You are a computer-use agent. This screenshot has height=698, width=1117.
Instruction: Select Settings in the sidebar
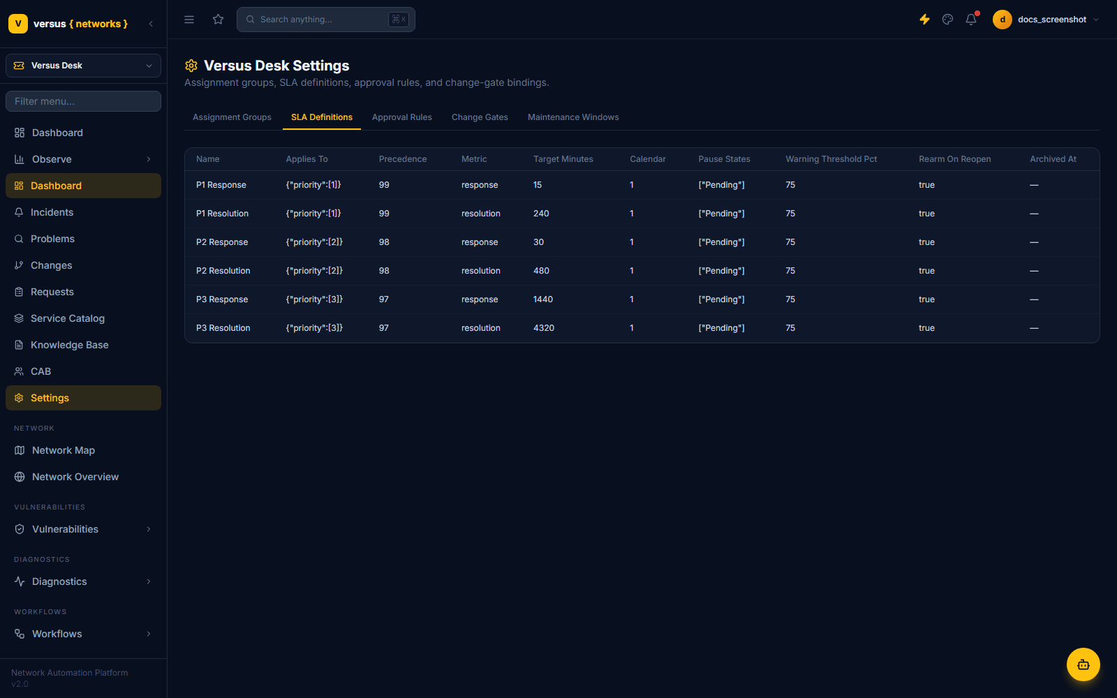(x=83, y=398)
